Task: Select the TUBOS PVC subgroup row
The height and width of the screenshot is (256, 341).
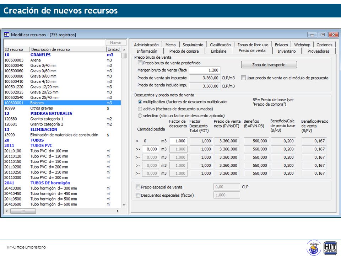Action: click(x=63, y=145)
